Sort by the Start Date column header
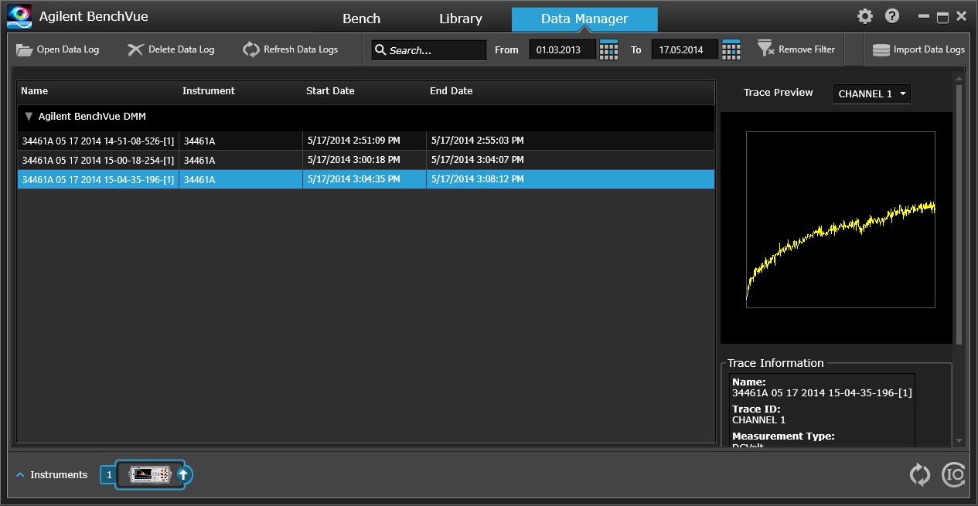Image resolution: width=978 pixels, height=506 pixels. point(330,91)
